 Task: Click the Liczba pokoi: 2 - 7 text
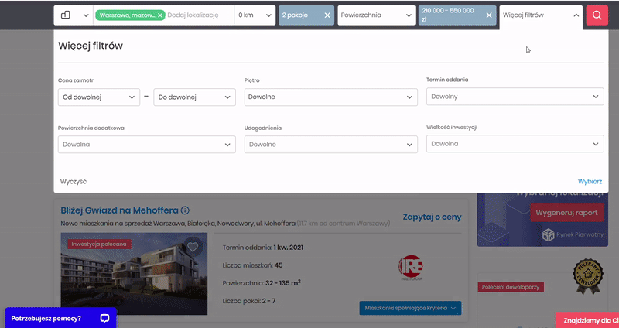pyautogui.click(x=249, y=301)
